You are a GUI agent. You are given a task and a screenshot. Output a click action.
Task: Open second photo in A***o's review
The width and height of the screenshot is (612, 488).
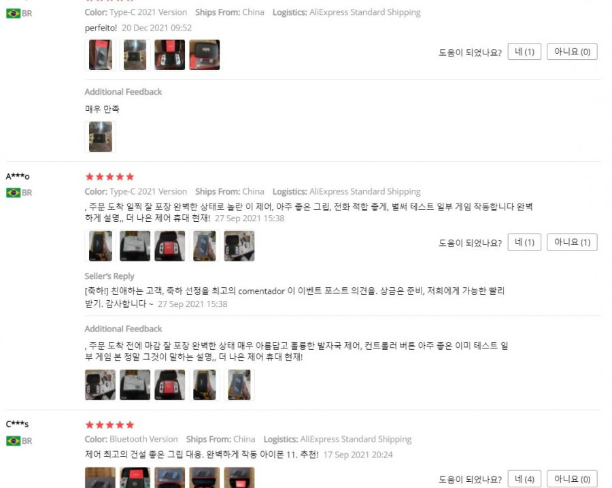tap(135, 246)
